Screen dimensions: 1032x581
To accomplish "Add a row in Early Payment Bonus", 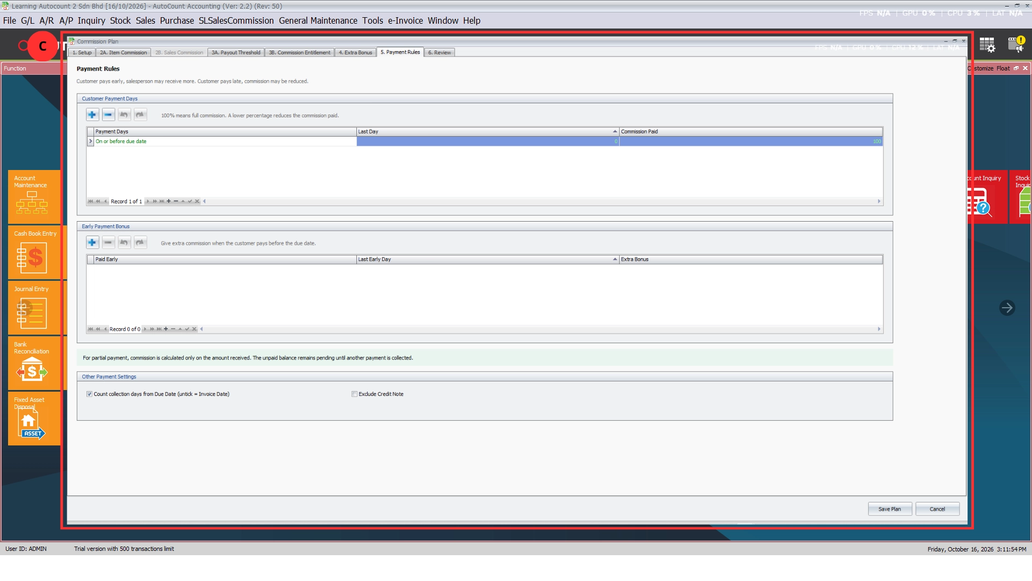I will pyautogui.click(x=92, y=243).
